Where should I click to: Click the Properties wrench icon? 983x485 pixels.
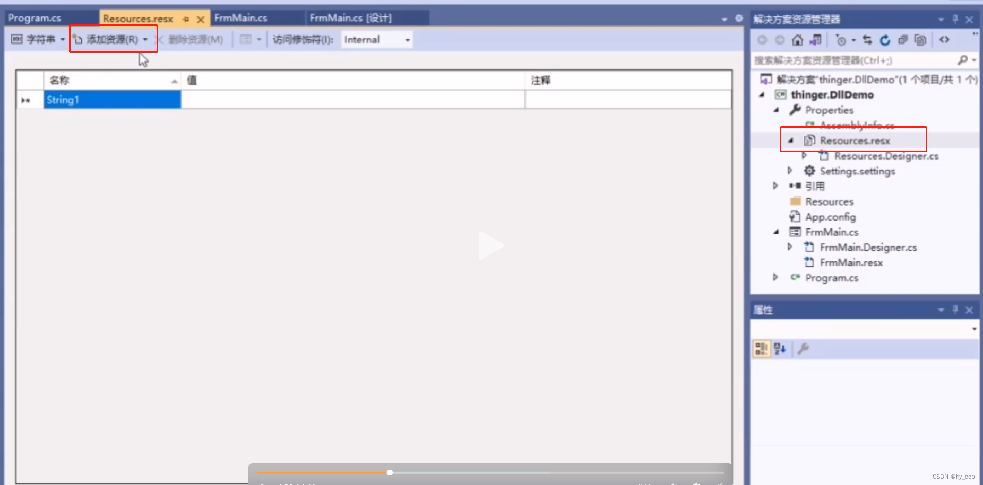tap(803, 349)
